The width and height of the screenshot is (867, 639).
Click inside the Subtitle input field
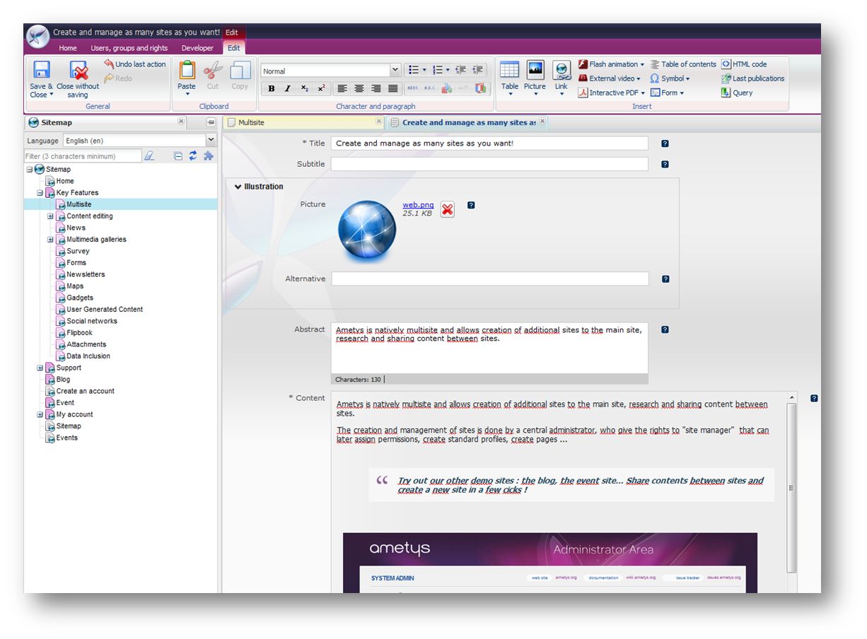[x=489, y=163]
